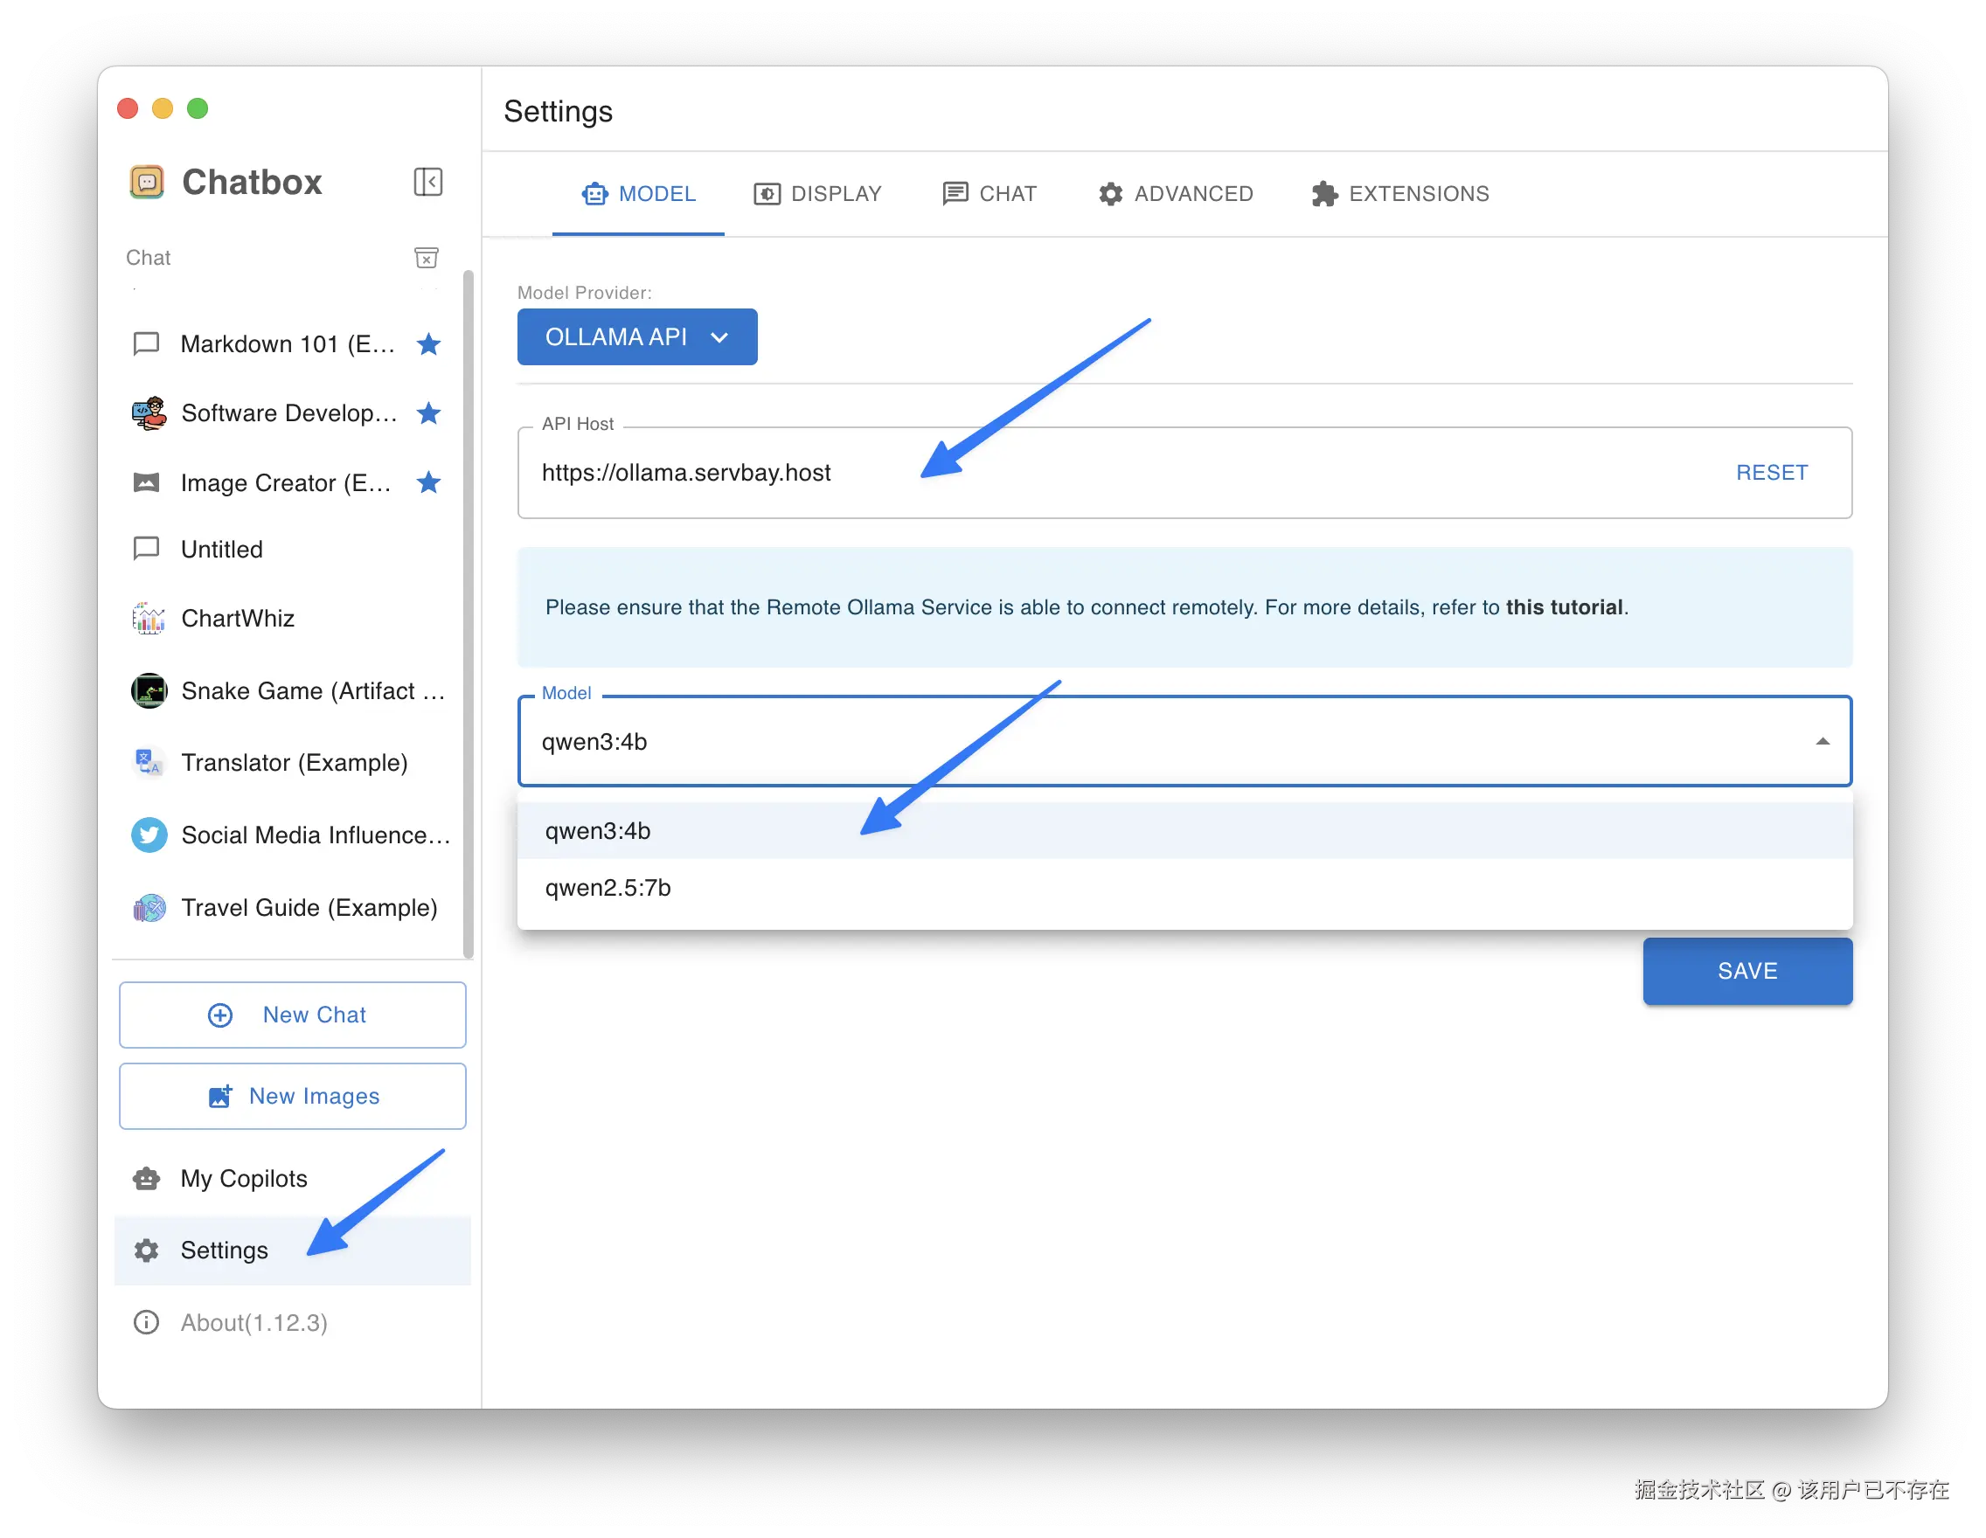Collapse the sidebar with the panel icon
This screenshot has width=1986, height=1538.
pyautogui.click(x=427, y=182)
